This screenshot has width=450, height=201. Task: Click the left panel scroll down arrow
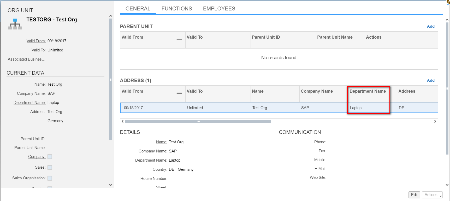tap(111, 185)
